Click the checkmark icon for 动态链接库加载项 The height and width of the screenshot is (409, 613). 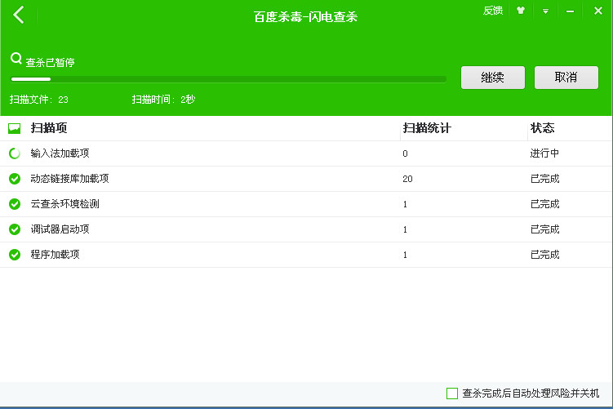(15, 179)
